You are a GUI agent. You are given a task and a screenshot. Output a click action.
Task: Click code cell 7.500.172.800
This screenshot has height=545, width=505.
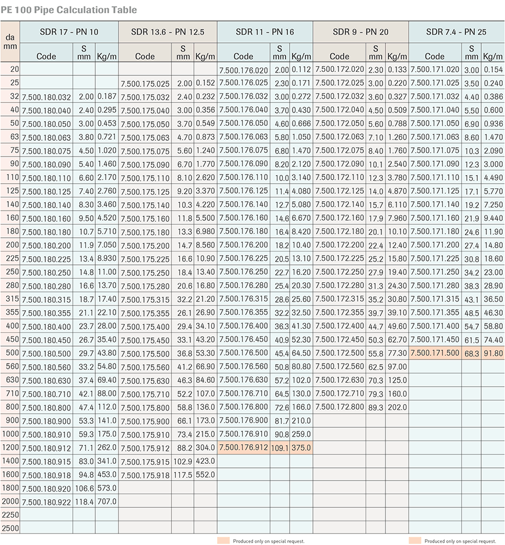click(340, 407)
